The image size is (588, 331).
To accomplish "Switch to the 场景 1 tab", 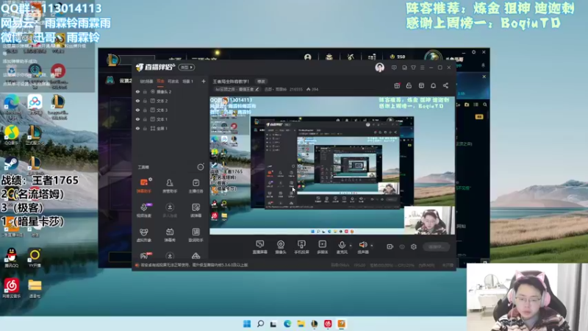I will coord(188,81).
